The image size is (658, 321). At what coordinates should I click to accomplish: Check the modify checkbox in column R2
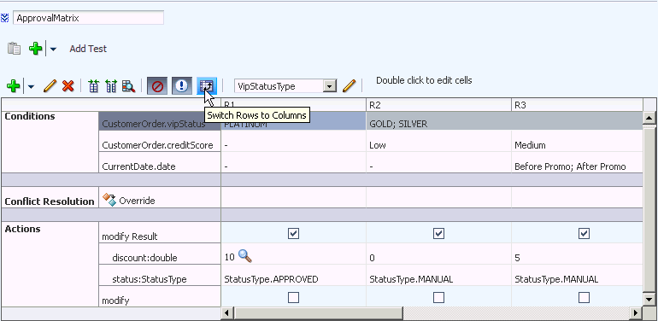[x=438, y=298]
